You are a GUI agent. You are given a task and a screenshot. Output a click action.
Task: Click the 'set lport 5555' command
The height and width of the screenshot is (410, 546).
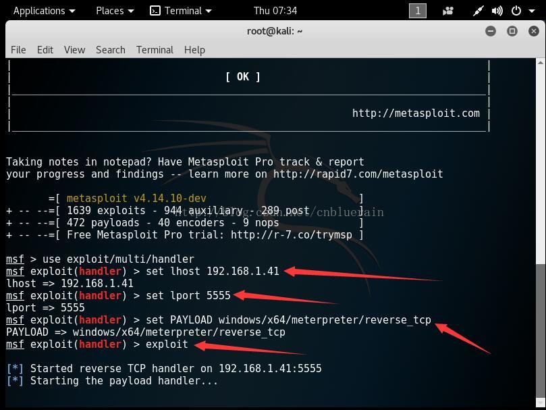click(x=188, y=296)
